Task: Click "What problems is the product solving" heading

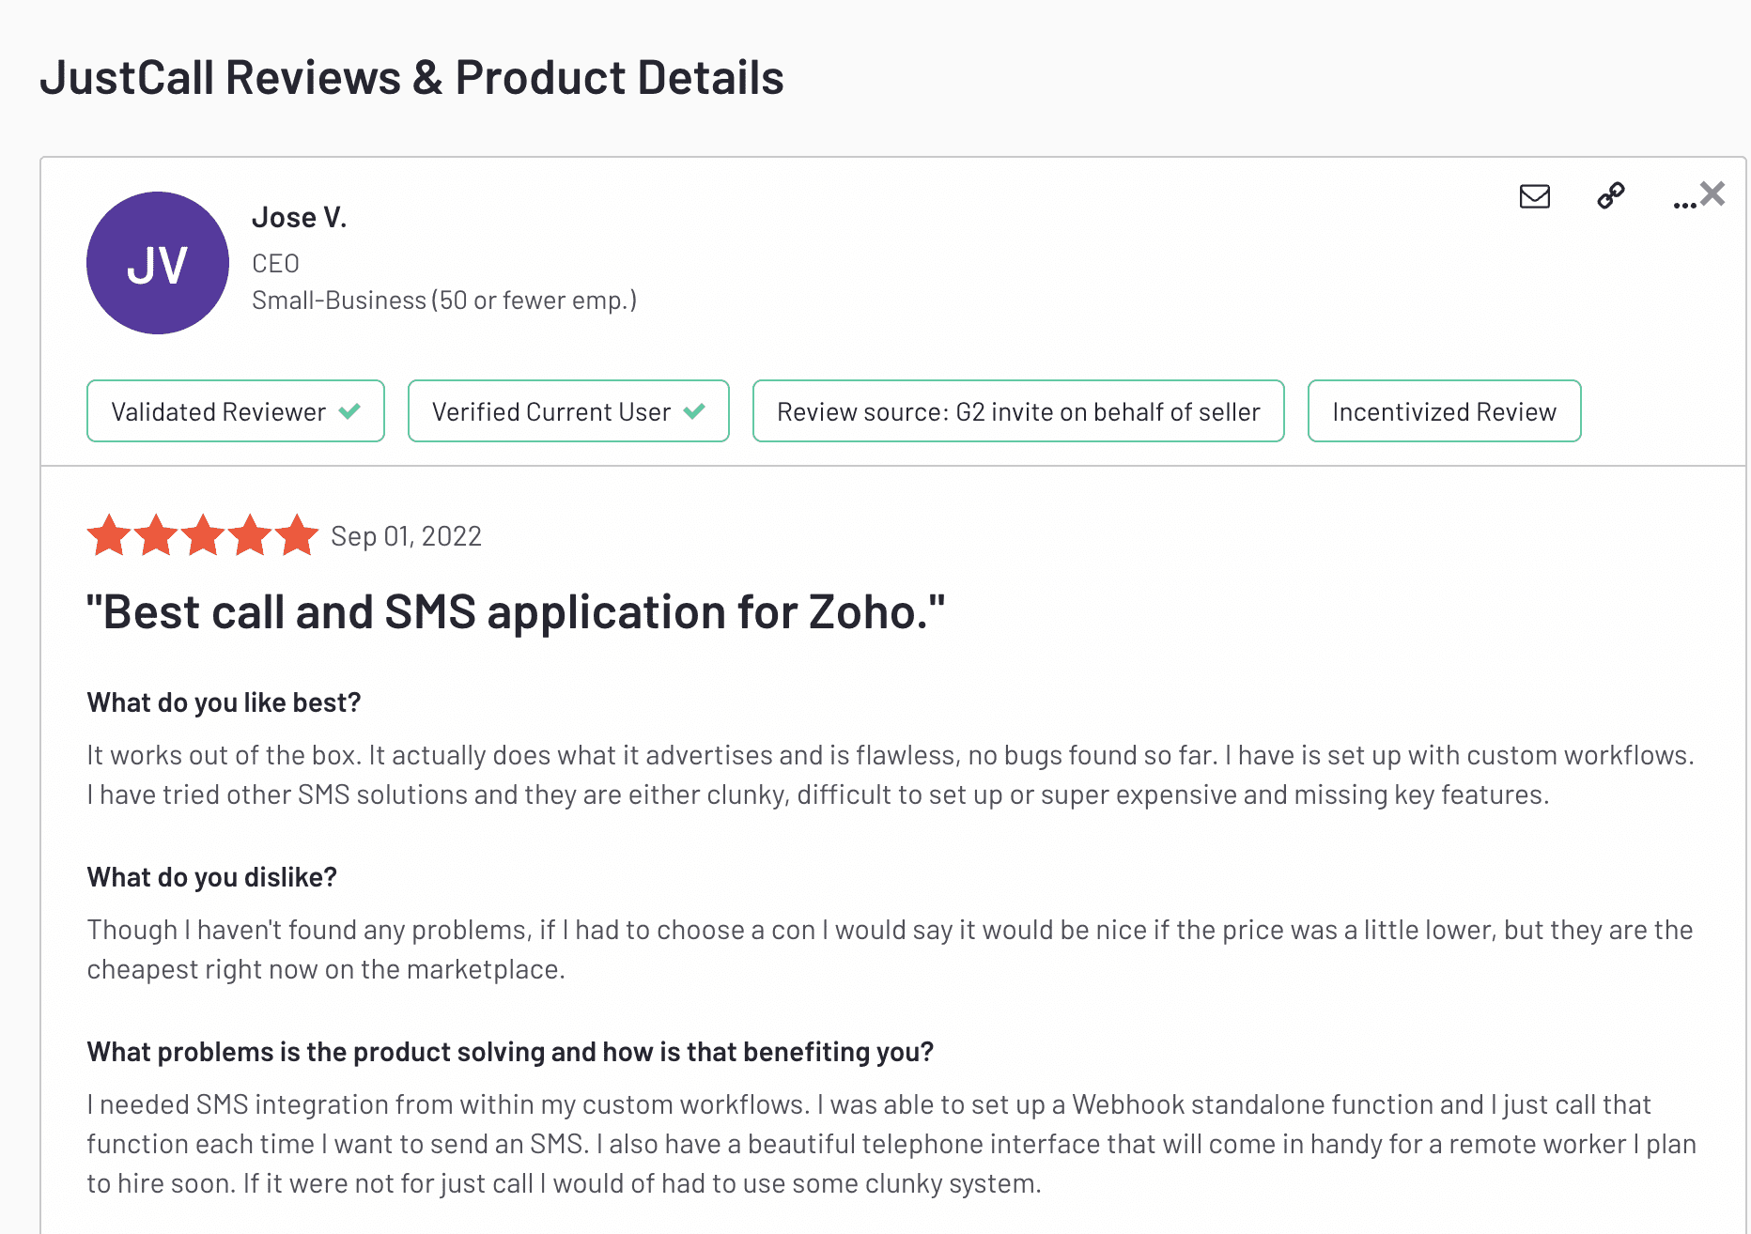Action: click(x=511, y=1052)
